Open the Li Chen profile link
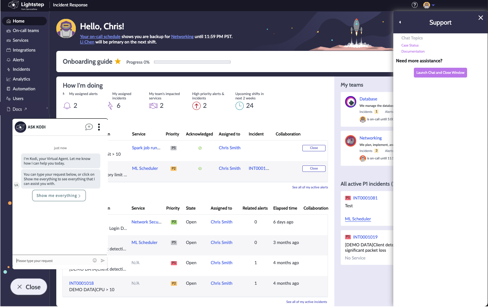The width and height of the screenshot is (488, 307). click(x=87, y=42)
